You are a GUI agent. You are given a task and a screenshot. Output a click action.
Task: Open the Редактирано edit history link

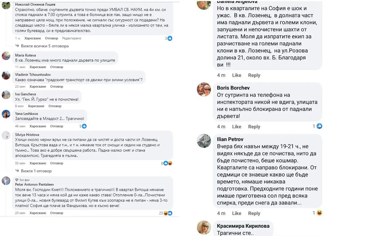click(x=71, y=38)
